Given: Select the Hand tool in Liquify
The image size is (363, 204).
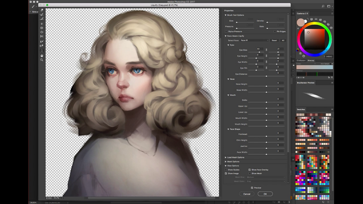Looking at the screenshot, I should (x=42, y=56).
